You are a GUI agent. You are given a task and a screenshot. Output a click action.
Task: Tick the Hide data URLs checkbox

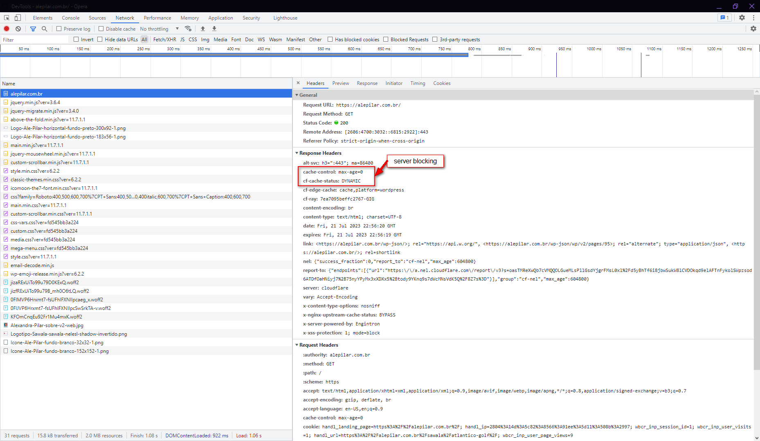pyautogui.click(x=100, y=40)
